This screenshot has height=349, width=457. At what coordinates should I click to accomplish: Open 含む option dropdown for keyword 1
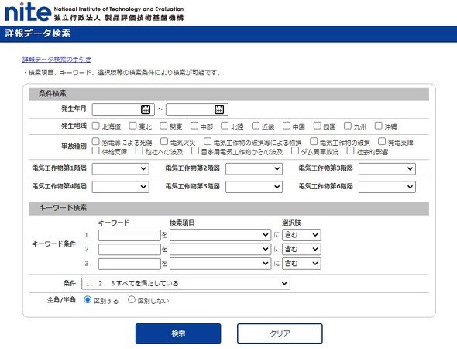[x=301, y=235]
